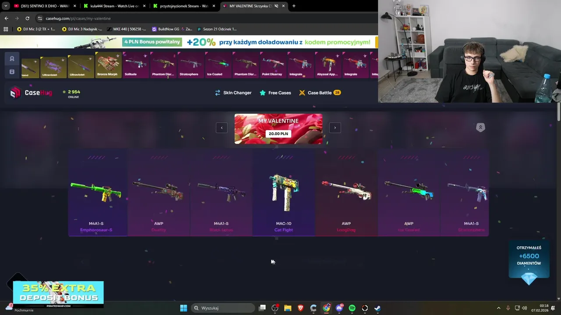The height and width of the screenshot is (315, 561).
Task: Open the Sezon 21 Odcinek bookmark
Action: coord(217,29)
